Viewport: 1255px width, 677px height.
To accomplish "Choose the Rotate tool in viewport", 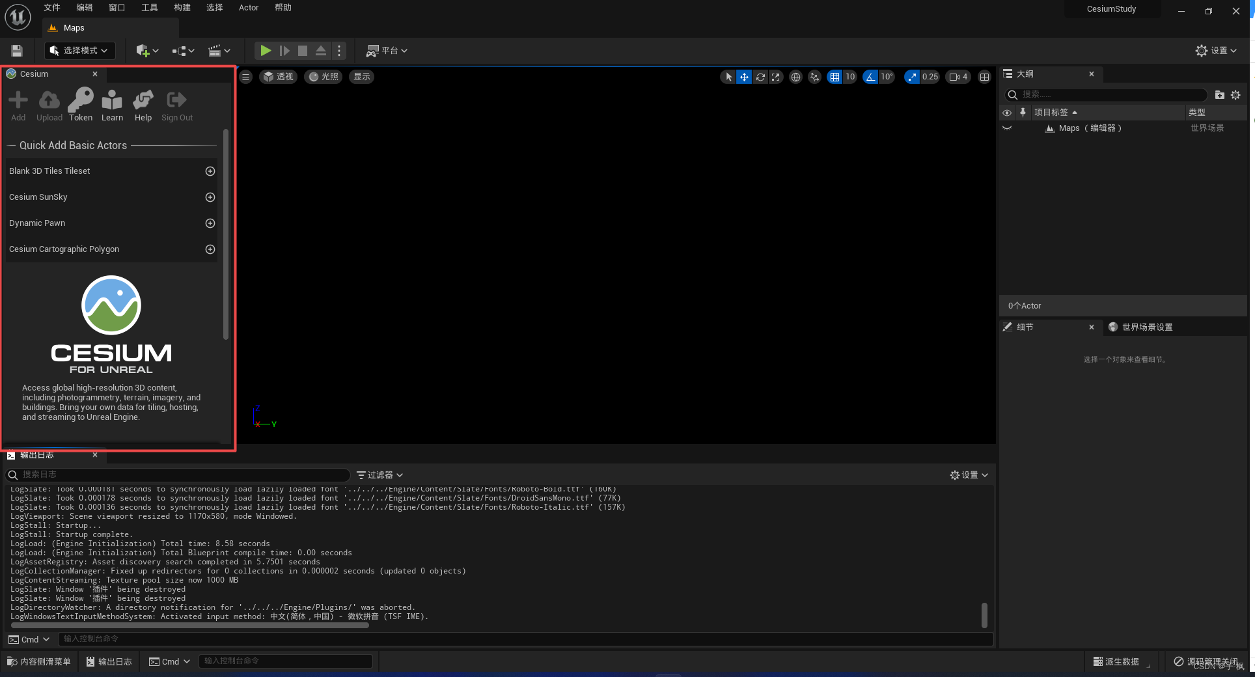I will 760,77.
